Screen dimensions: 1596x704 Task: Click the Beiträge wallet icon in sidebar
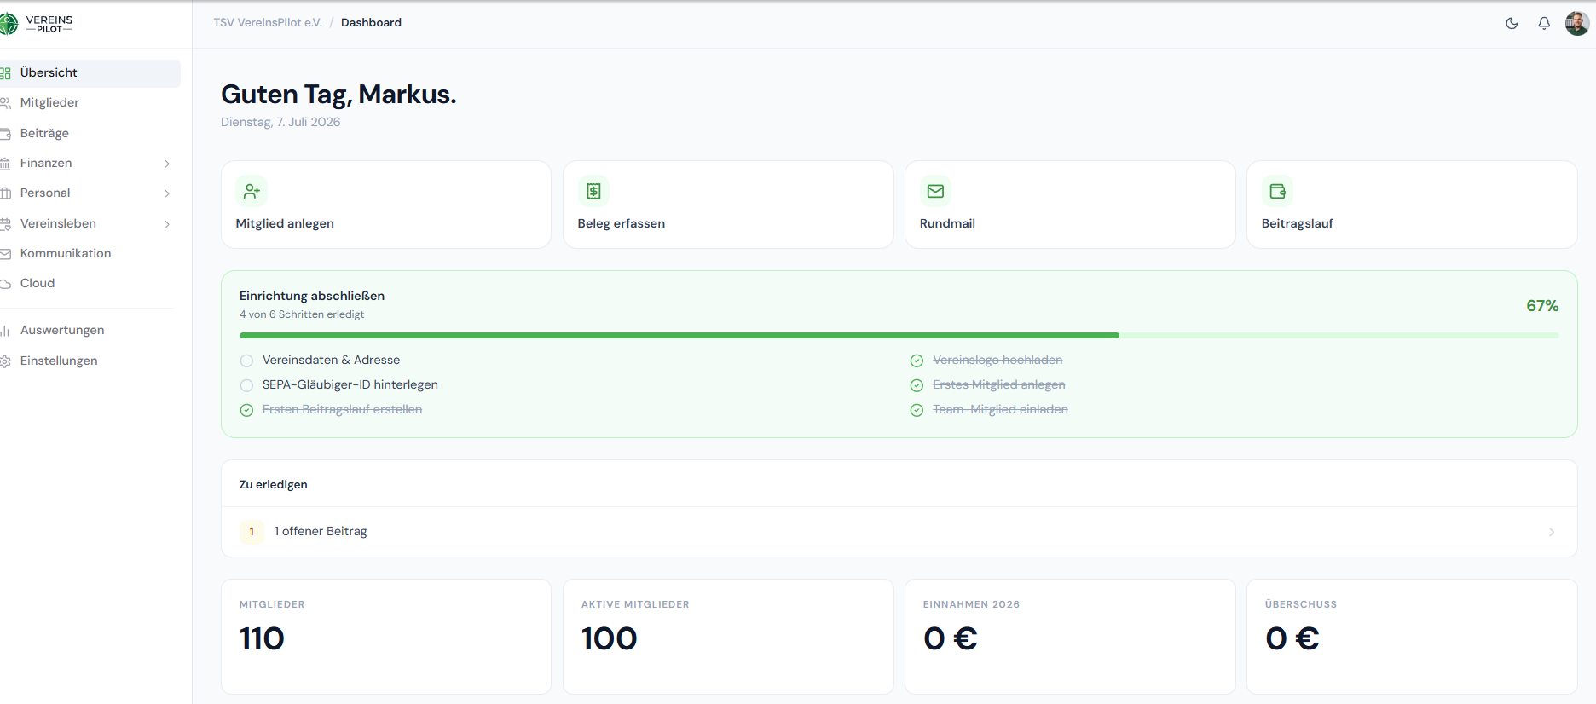[5, 134]
